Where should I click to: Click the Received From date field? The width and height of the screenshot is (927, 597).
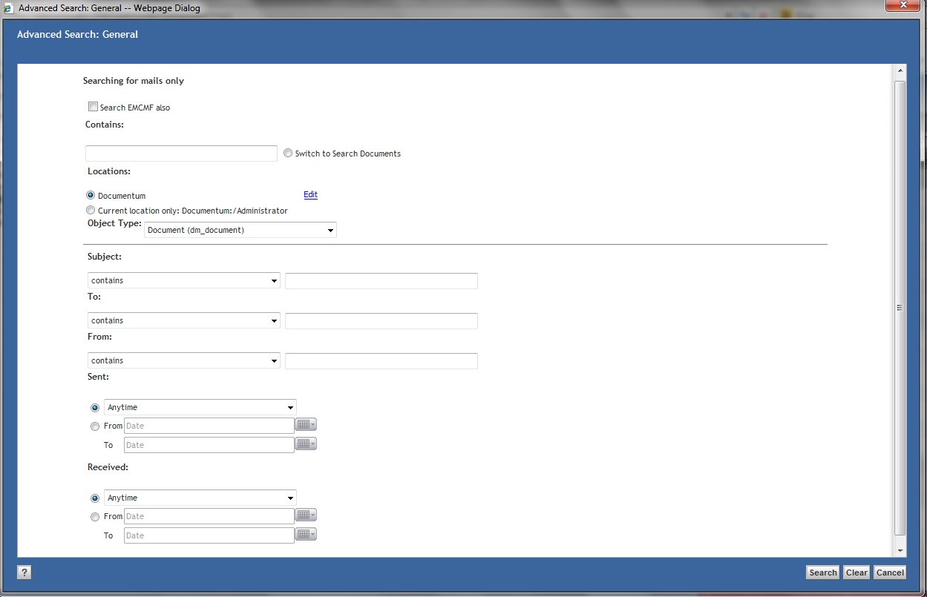click(x=209, y=516)
